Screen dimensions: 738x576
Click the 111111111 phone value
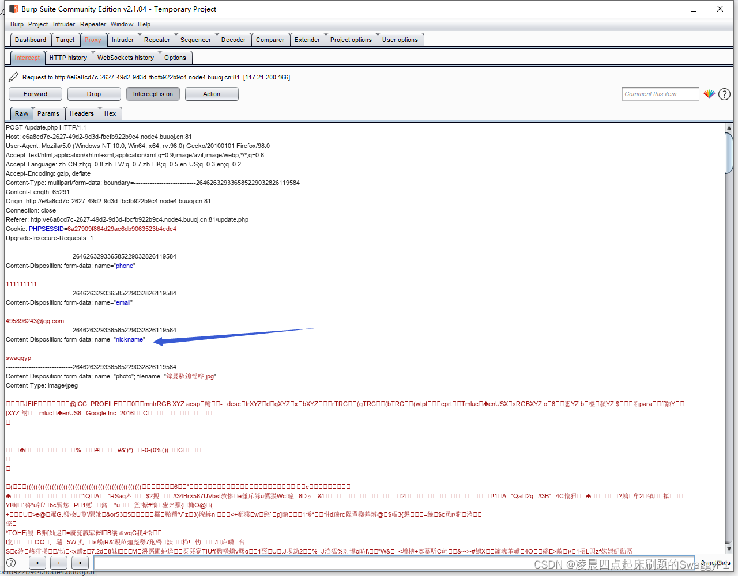point(21,284)
